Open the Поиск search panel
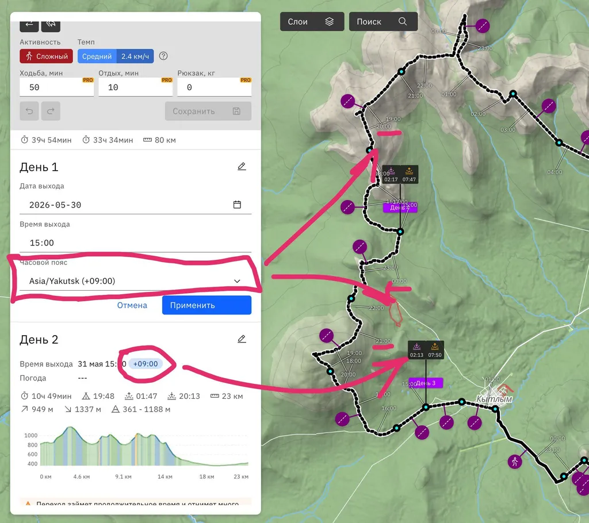 383,22
